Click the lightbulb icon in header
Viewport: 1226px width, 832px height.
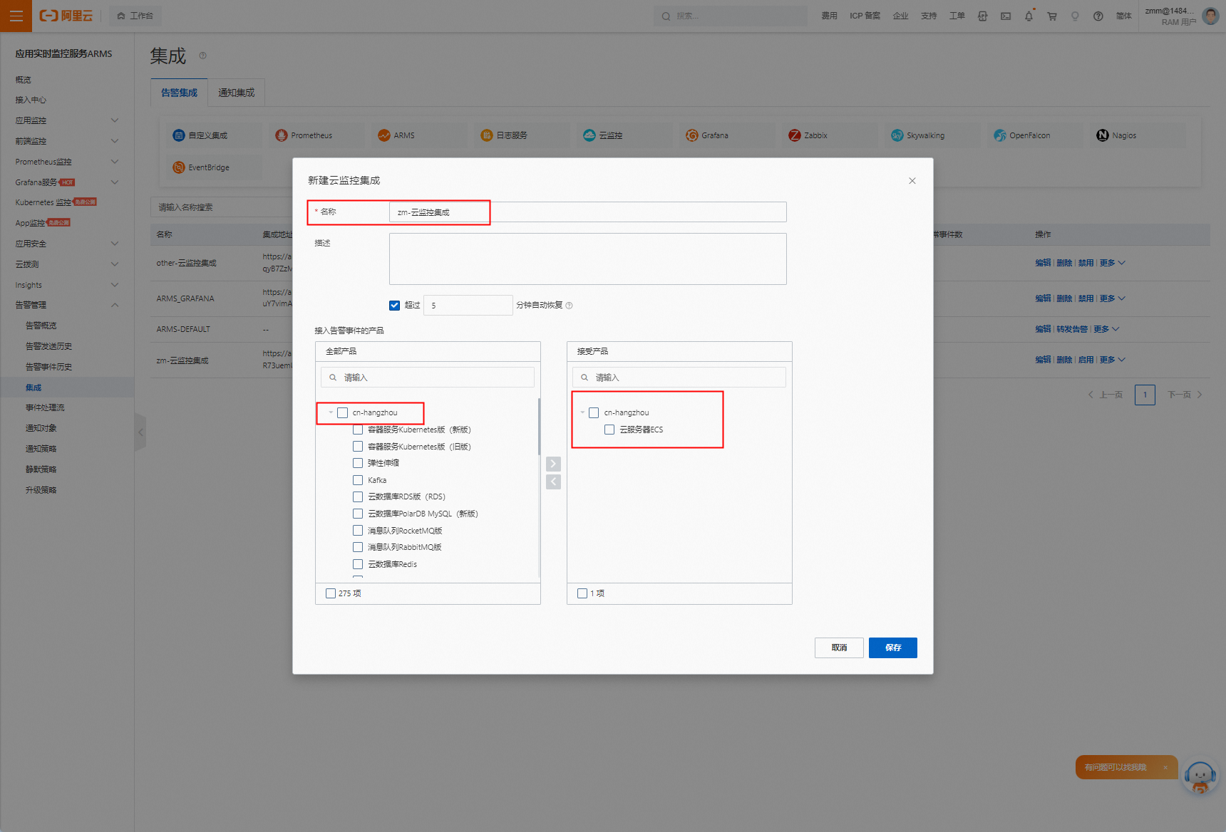(1075, 16)
